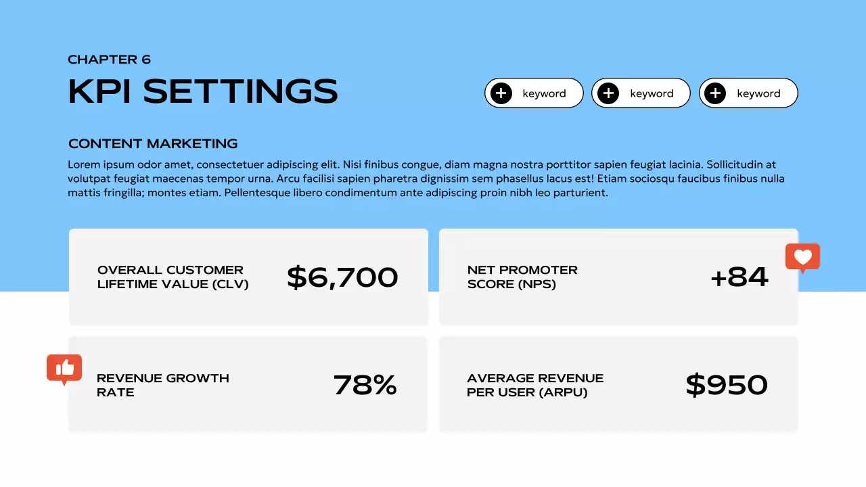Click the orange thumbs-up speech-bubble icon
Image resolution: width=866 pixels, height=487 pixels.
[64, 368]
